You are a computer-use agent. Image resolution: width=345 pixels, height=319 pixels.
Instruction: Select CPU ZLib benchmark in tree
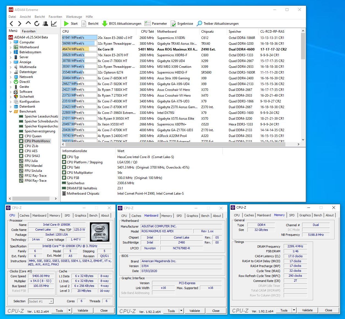click(31, 146)
